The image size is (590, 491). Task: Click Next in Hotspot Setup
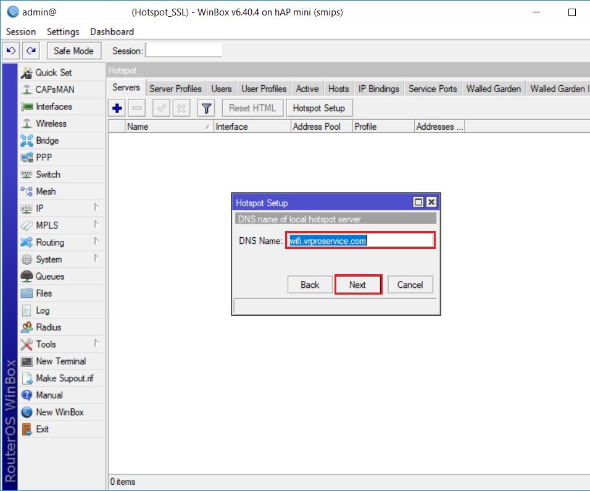[358, 285]
